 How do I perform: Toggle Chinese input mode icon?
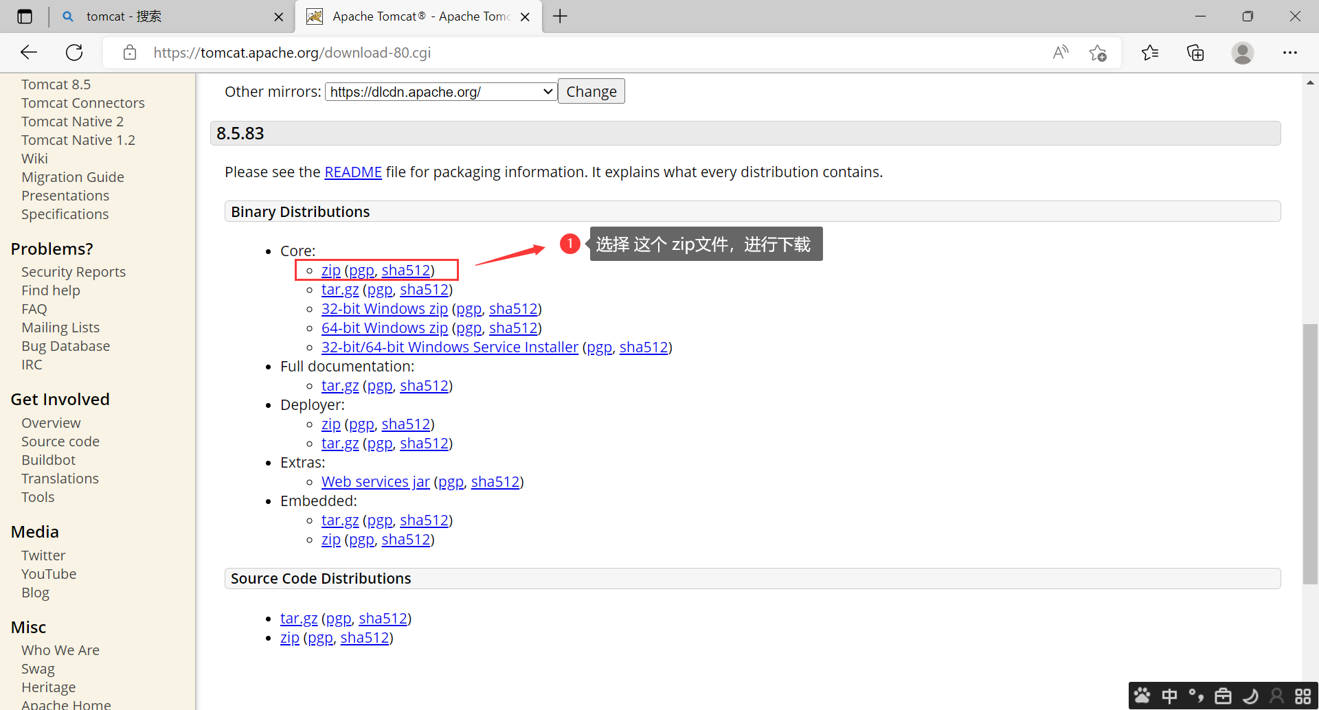coord(1169,696)
